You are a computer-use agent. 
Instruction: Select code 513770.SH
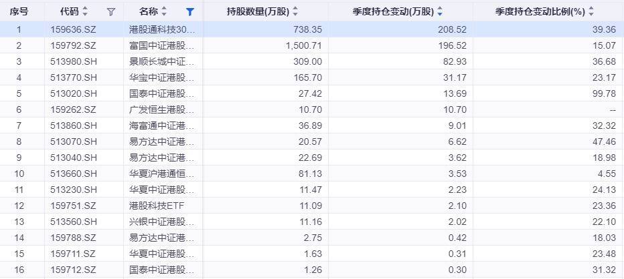pyautogui.click(x=74, y=78)
